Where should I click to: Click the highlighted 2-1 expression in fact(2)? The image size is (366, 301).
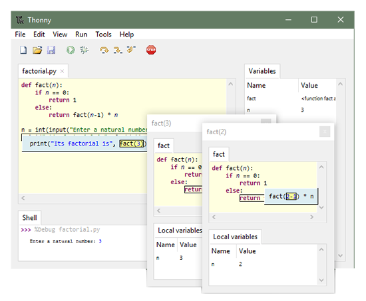(291, 196)
